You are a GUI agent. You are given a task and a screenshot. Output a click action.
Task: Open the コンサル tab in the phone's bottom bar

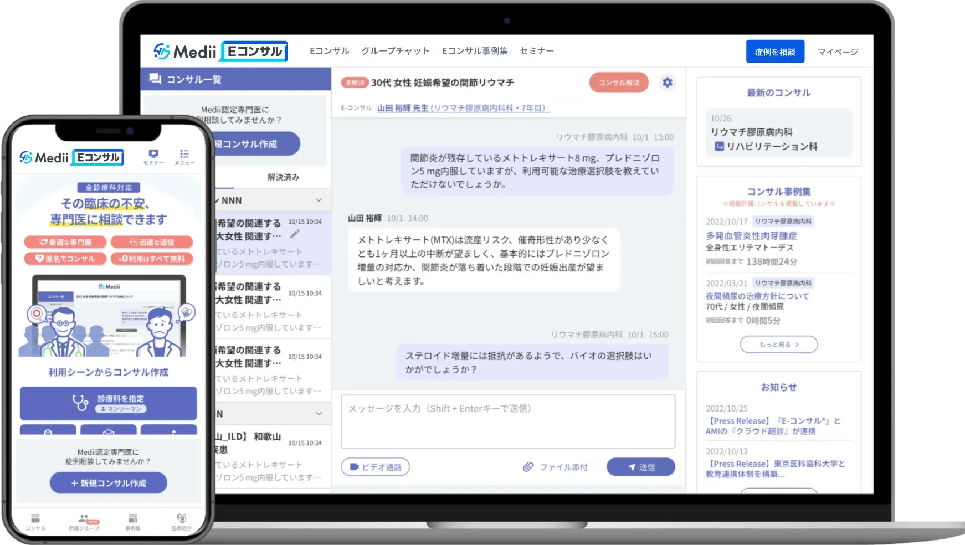(35, 522)
